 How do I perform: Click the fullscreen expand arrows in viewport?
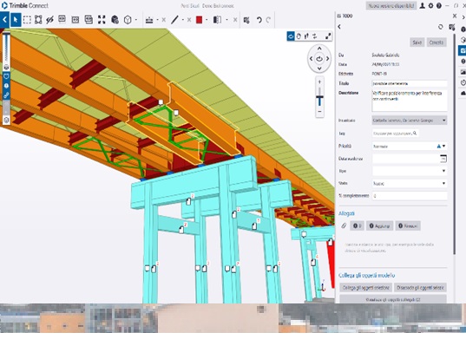(x=328, y=36)
